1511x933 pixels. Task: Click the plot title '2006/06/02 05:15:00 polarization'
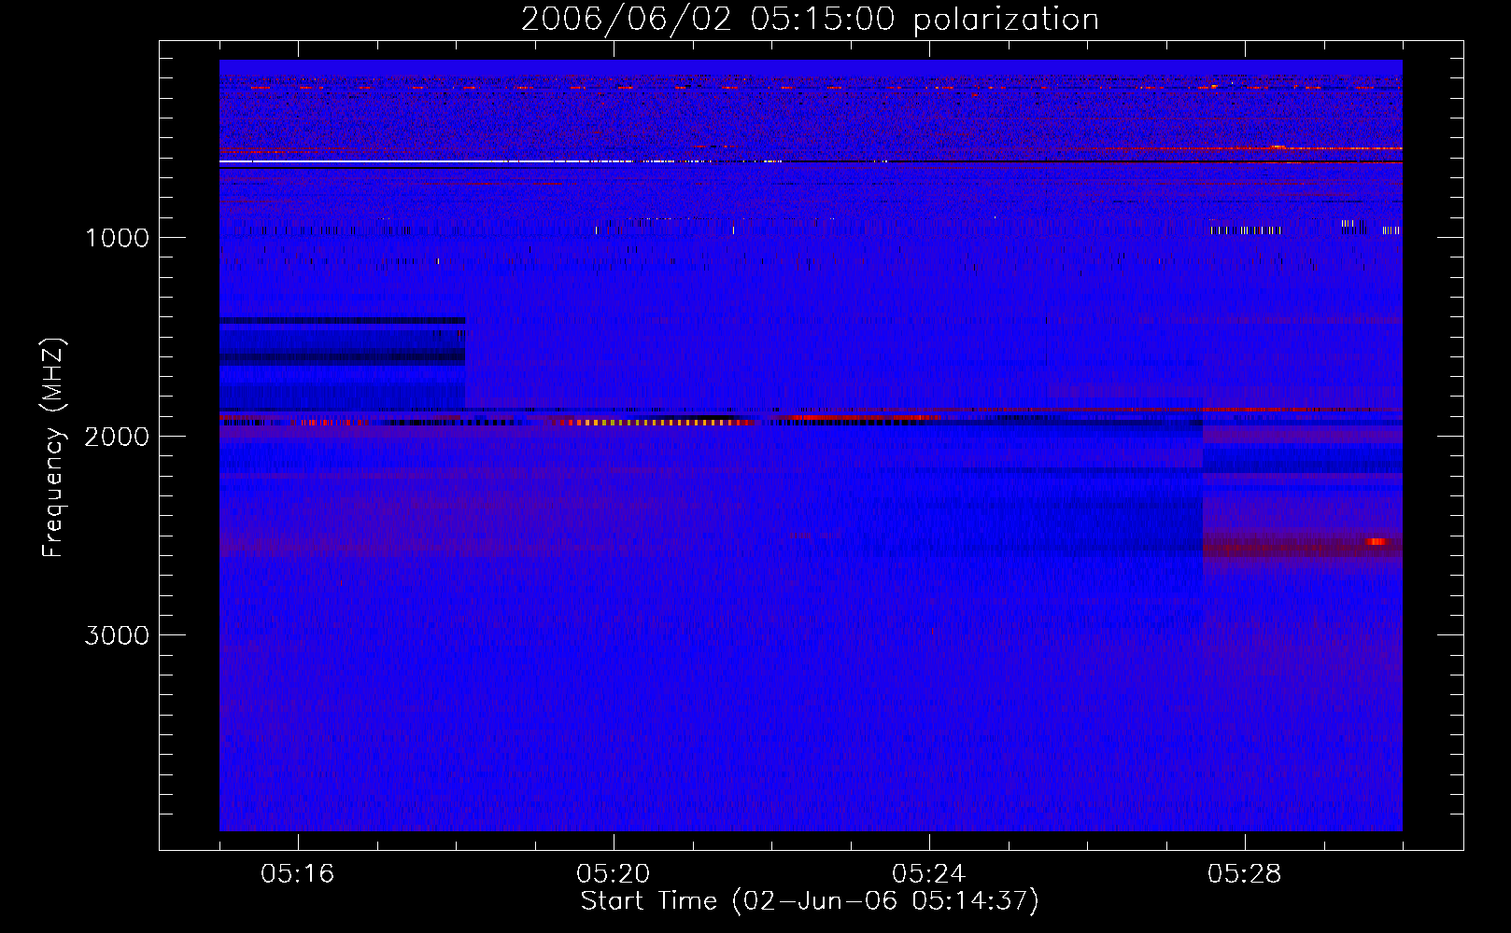click(x=810, y=19)
